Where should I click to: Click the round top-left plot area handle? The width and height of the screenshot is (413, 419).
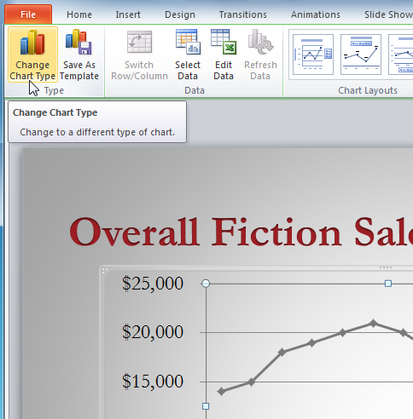click(x=206, y=284)
